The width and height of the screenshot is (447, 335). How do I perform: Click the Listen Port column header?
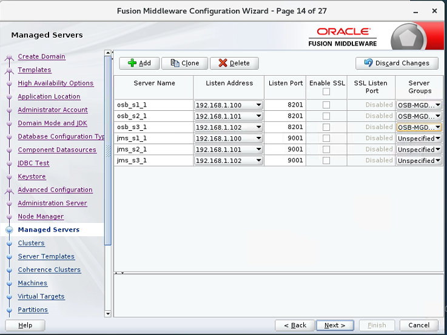coord(285,87)
